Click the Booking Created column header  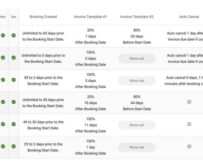[43, 17]
